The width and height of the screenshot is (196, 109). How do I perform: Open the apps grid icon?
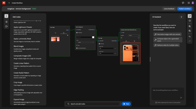[189, 3]
